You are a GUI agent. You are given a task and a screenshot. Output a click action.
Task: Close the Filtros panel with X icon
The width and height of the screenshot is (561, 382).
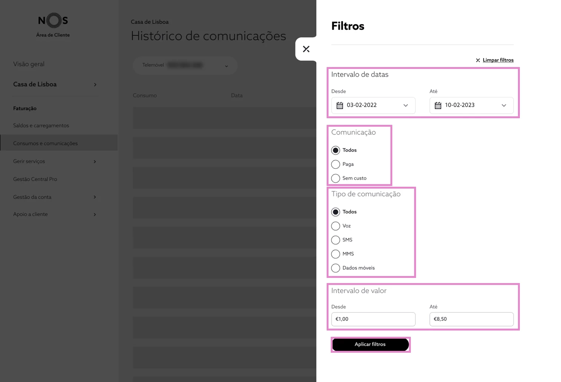pos(306,49)
